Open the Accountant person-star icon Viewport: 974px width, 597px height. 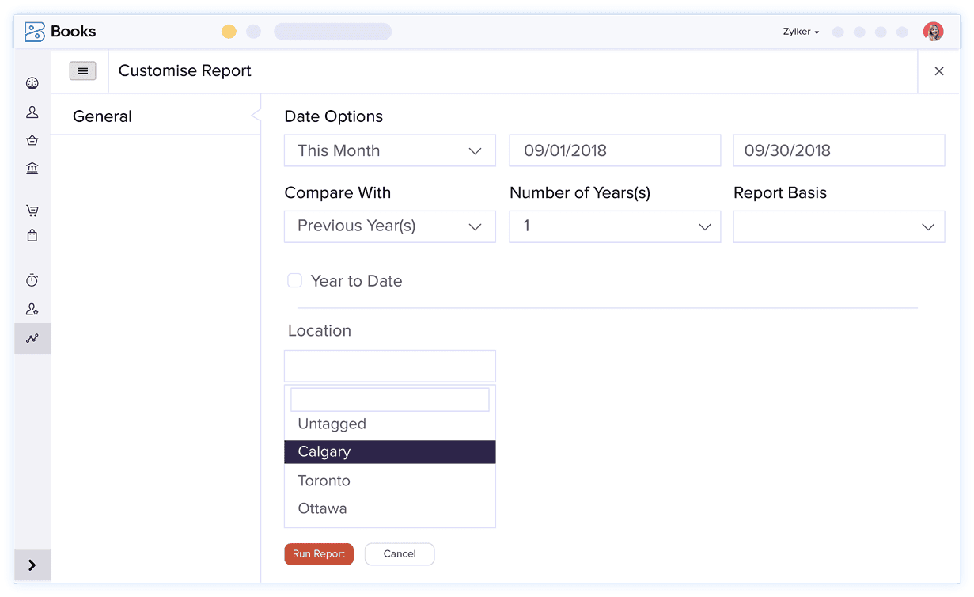[x=32, y=310]
